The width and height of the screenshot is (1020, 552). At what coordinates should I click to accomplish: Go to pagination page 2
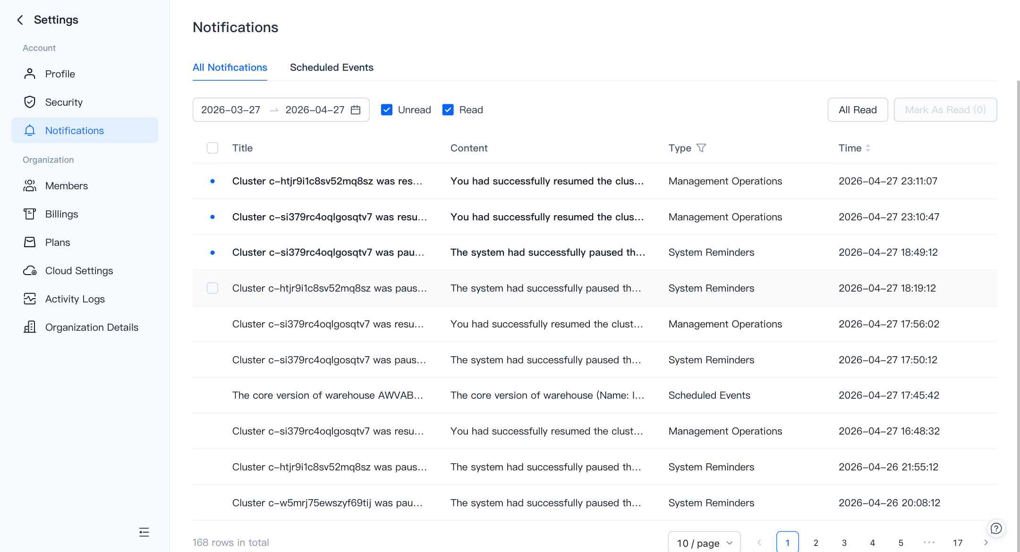tap(816, 543)
